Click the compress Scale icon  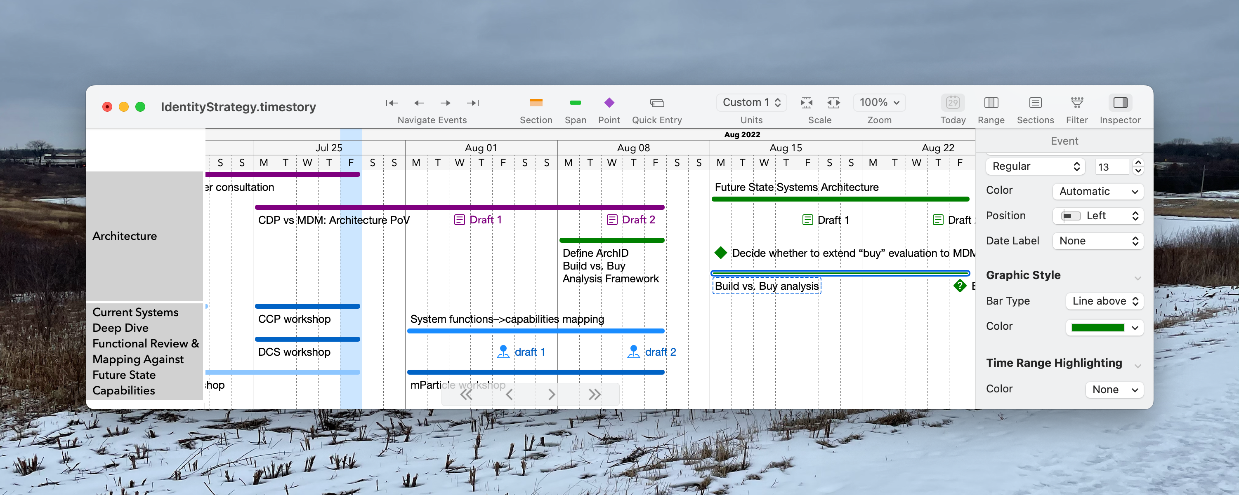pyautogui.click(x=807, y=103)
